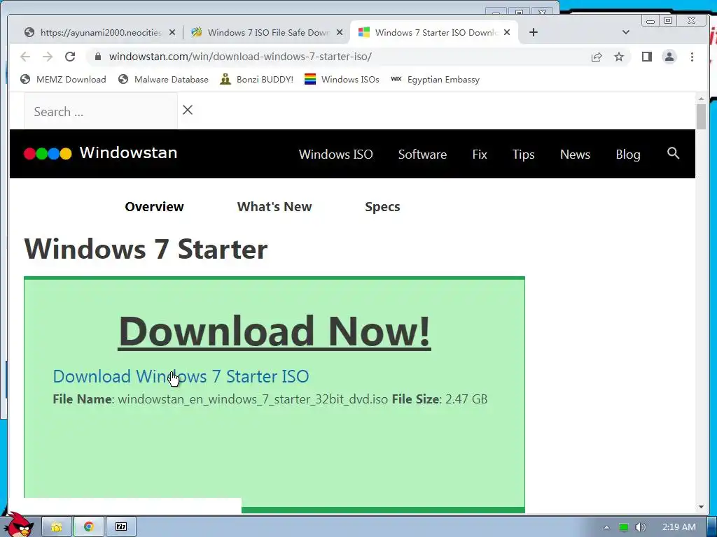The height and width of the screenshot is (537, 717).
Task: Open the volume speaker tray icon
Action: coord(641,527)
